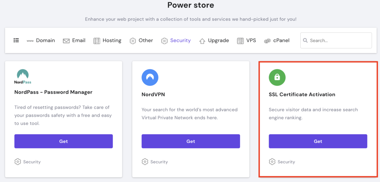
Task: Click the Email envelope icon
Action: pos(66,41)
